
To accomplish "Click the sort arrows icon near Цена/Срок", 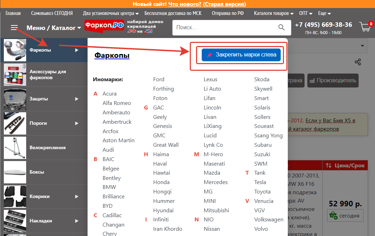I will point(329,166).
